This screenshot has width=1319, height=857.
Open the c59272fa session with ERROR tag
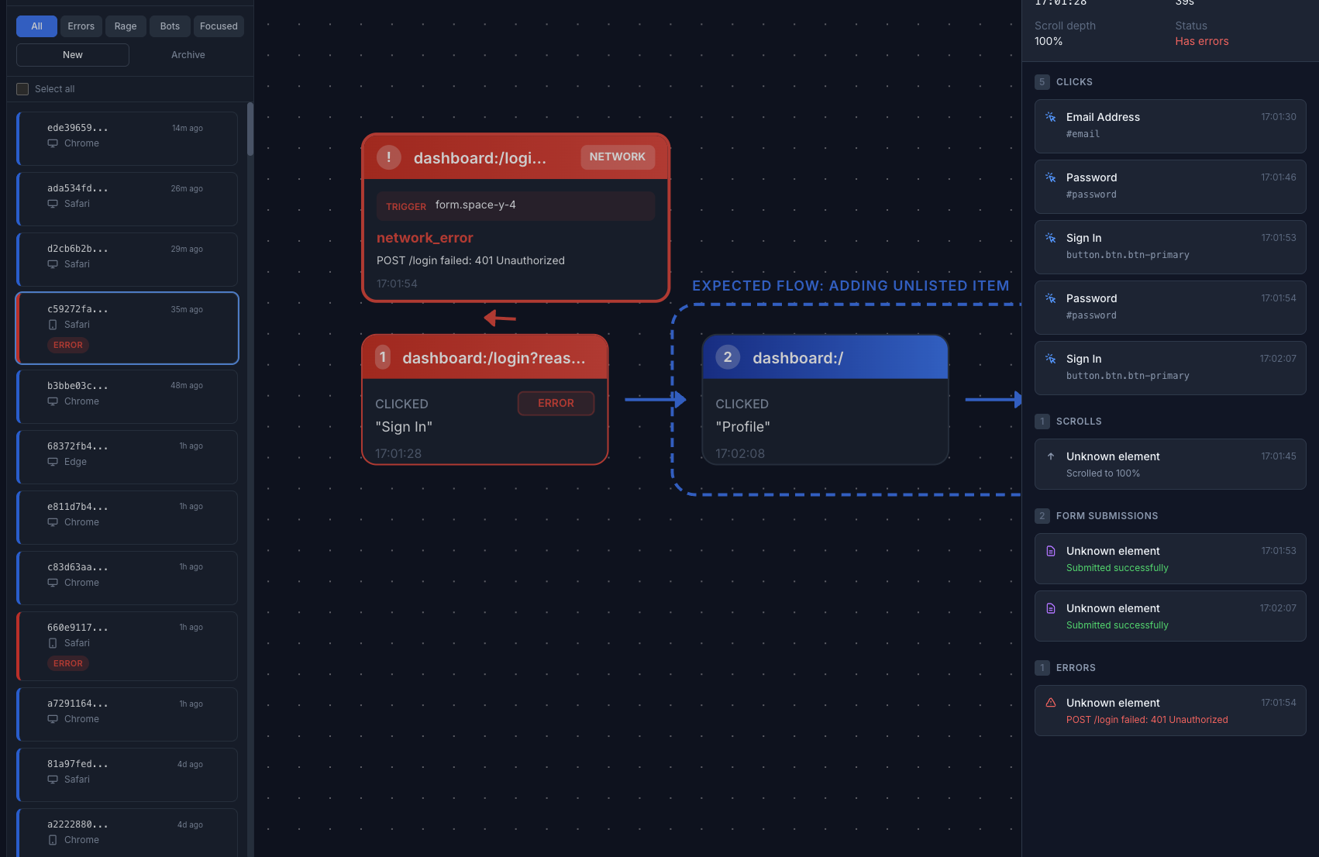point(126,328)
